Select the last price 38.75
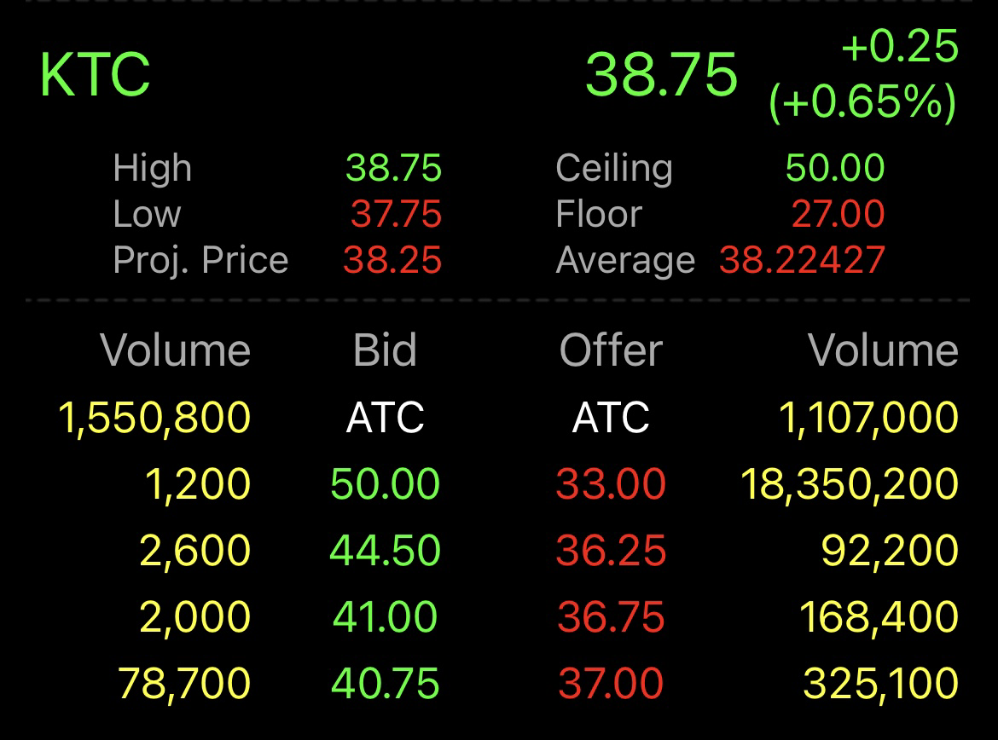This screenshot has height=740, width=998. click(661, 74)
